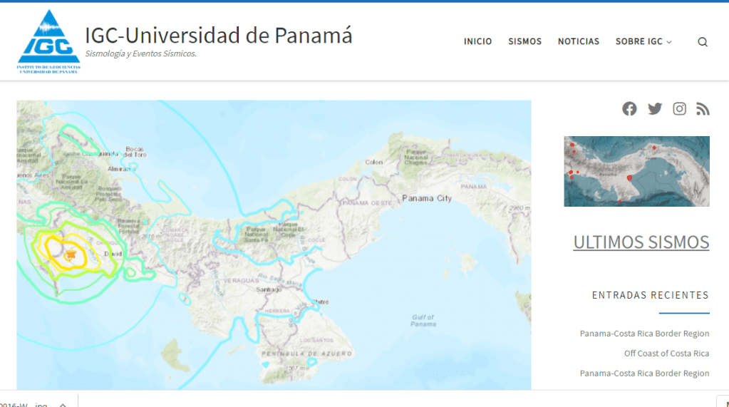Image resolution: width=729 pixels, height=407 pixels.
Task: Open first Panama-Costa Rica Border Region entry
Action: click(644, 334)
